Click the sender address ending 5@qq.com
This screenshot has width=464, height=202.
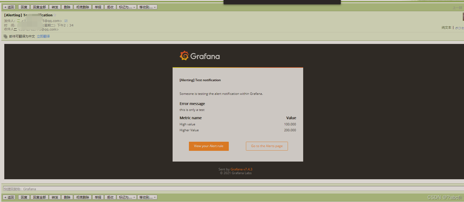[42, 21]
